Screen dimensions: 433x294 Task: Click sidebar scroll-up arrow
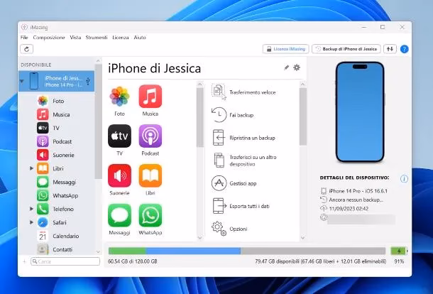click(x=98, y=60)
